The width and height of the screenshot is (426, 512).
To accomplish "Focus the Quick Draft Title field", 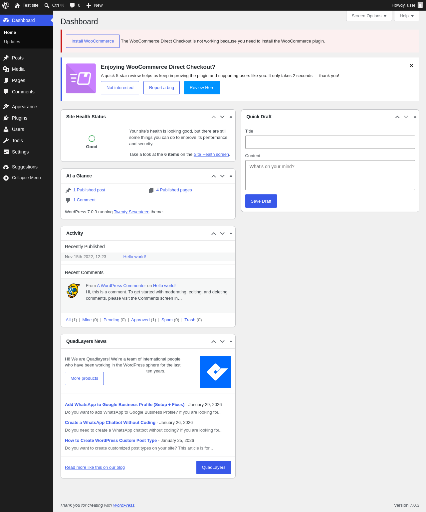I will click(330, 142).
